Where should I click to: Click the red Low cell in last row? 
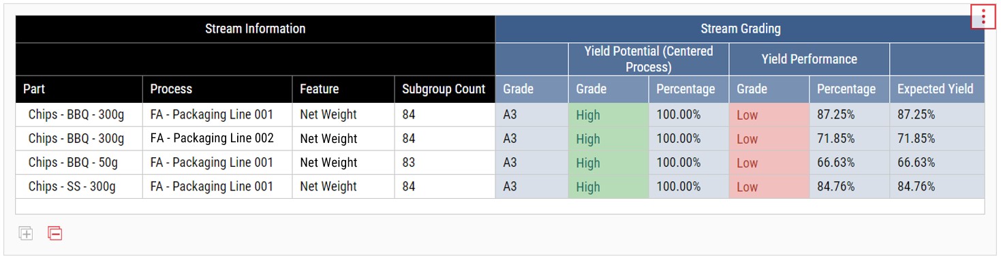click(769, 187)
